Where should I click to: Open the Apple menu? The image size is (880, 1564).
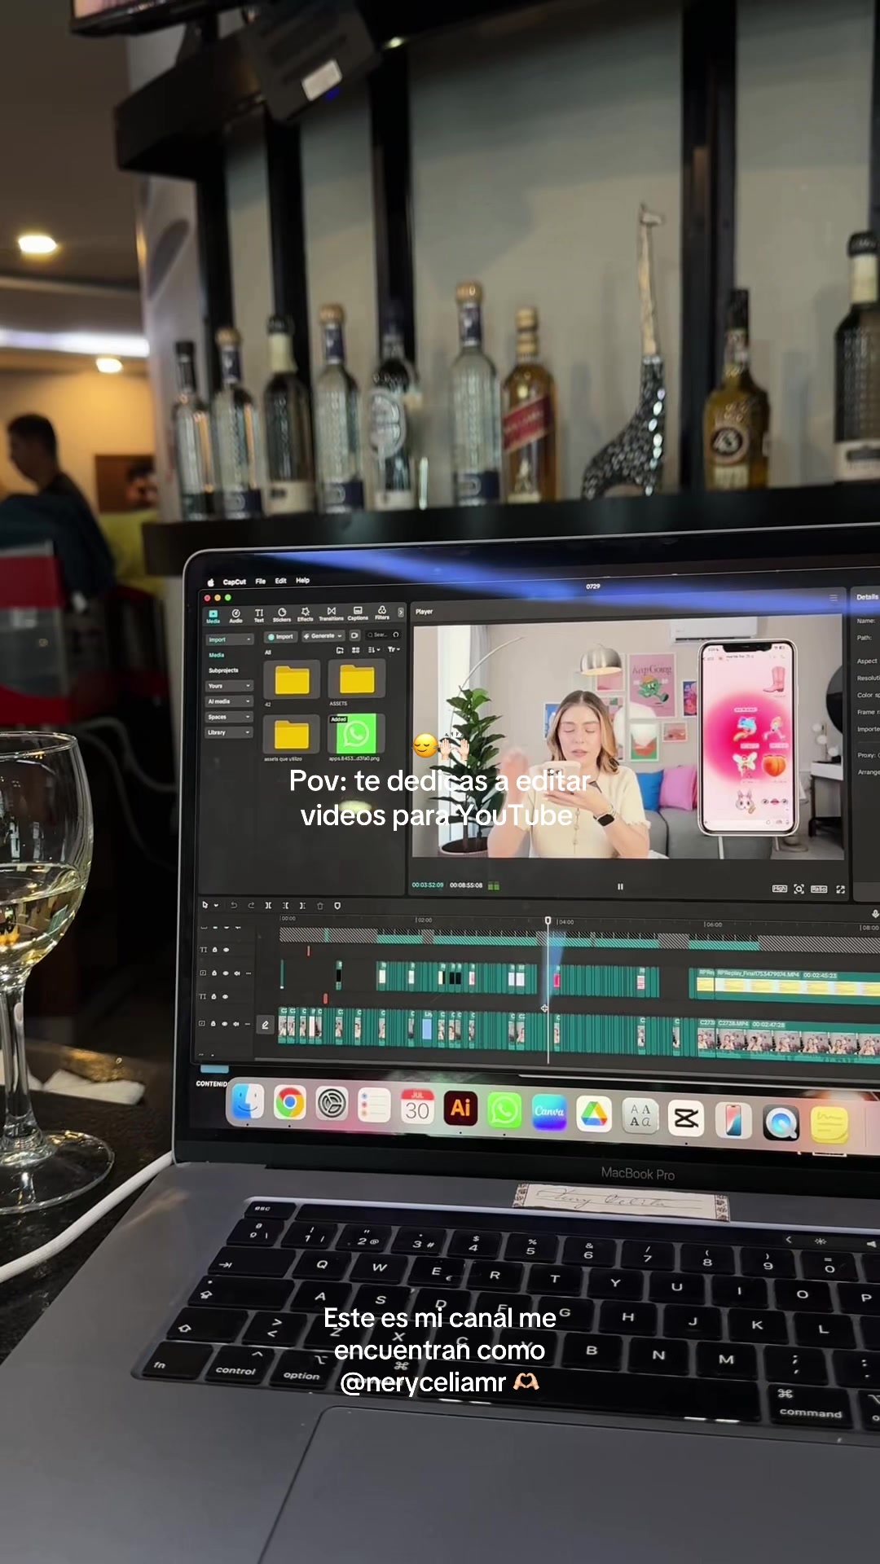pos(210,582)
